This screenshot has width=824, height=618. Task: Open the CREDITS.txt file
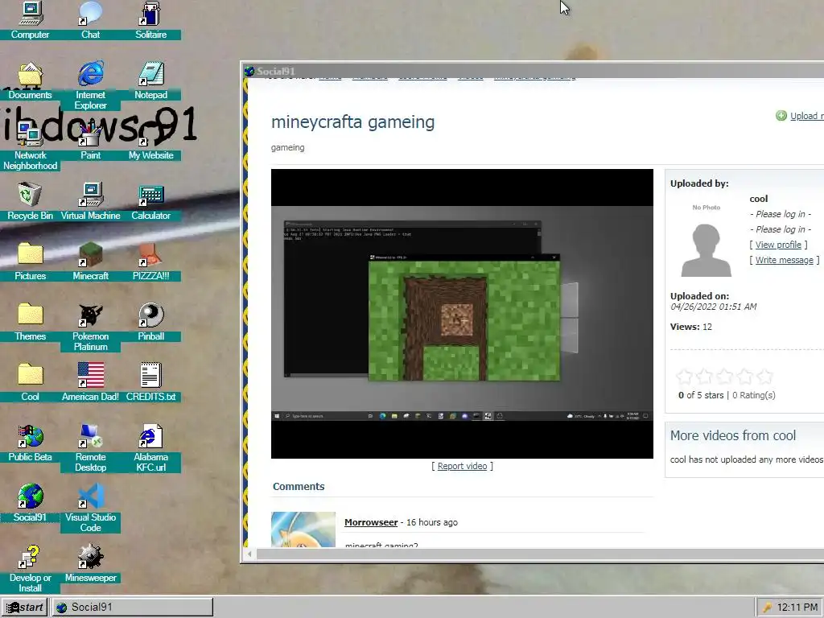click(150, 382)
